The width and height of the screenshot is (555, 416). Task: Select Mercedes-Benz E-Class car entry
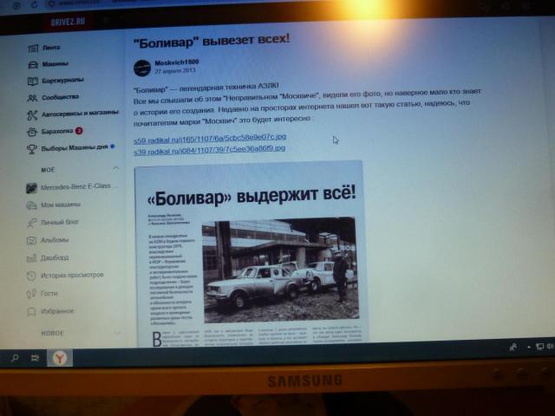[76, 188]
